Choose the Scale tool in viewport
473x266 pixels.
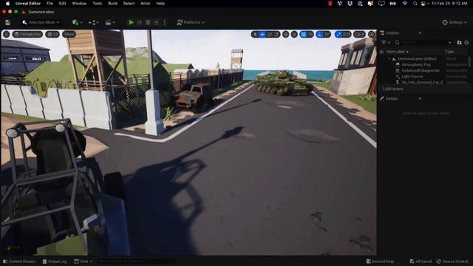click(276, 35)
